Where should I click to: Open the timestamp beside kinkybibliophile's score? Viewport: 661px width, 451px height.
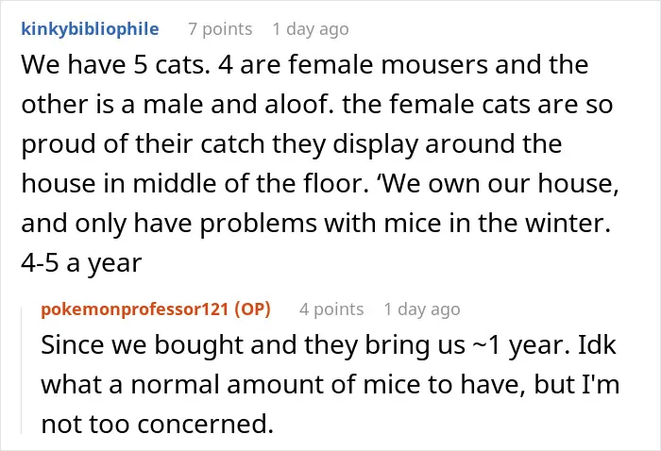pyautogui.click(x=311, y=29)
